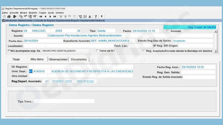The width and height of the screenshot is (223, 125).
Task: Switch to the Documentos tab
Action: click(79, 59)
